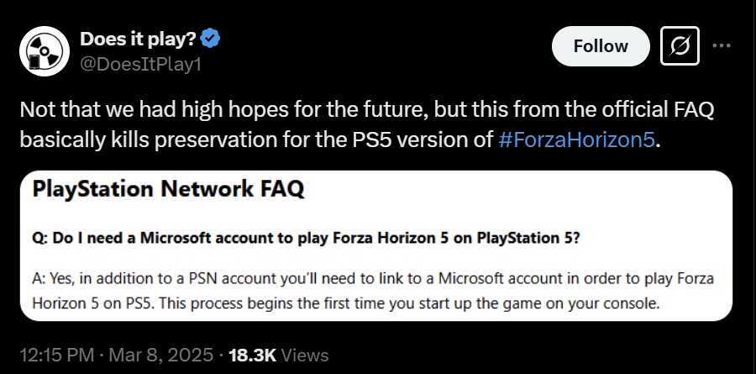Open the Does it play? profile avatar
756x374 pixels.
[x=44, y=51]
